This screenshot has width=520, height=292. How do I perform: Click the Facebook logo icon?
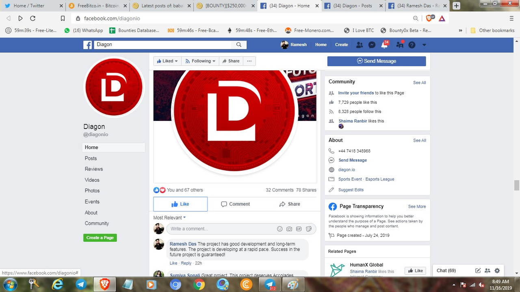click(88, 45)
